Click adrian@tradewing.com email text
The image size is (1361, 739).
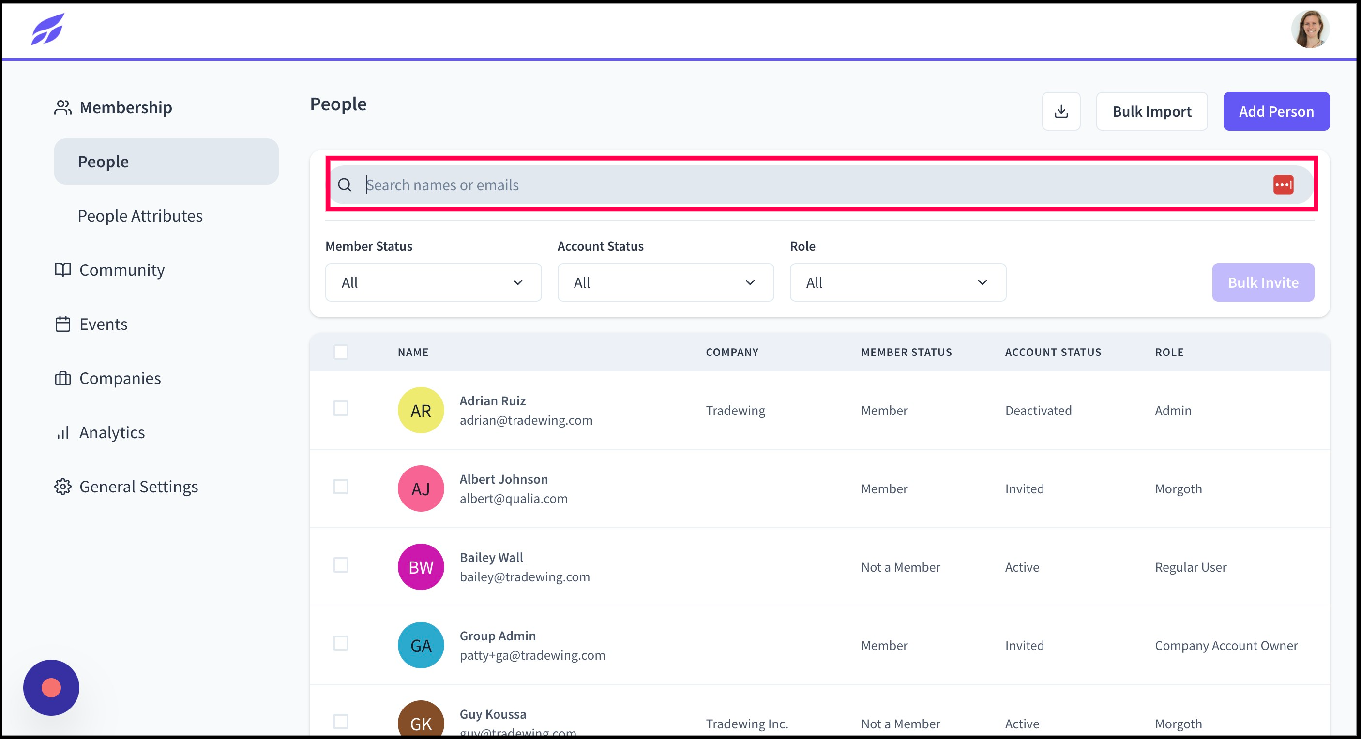[x=526, y=420]
